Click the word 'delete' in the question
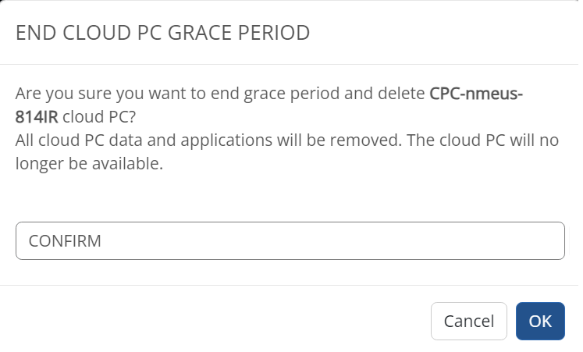The height and width of the screenshot is (352, 583). point(401,94)
